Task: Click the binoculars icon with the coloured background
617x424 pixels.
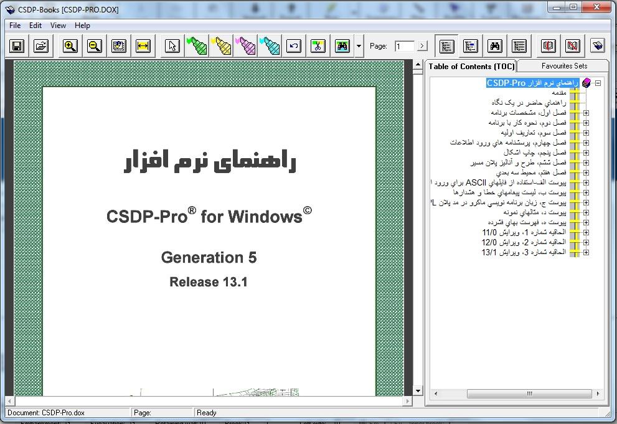Action: tap(342, 47)
